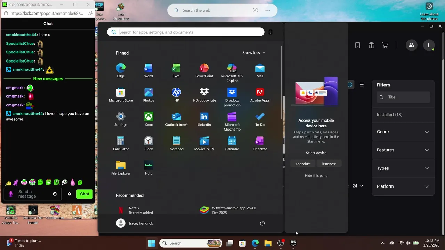Viewport: 445px width, 250px height.
Task: Click Search the web desktop bar
Action: (222, 10)
